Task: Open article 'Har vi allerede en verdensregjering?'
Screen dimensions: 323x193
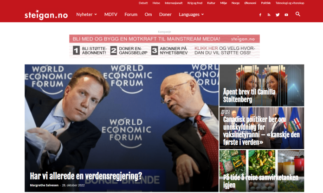Action: pyautogui.click(x=86, y=176)
